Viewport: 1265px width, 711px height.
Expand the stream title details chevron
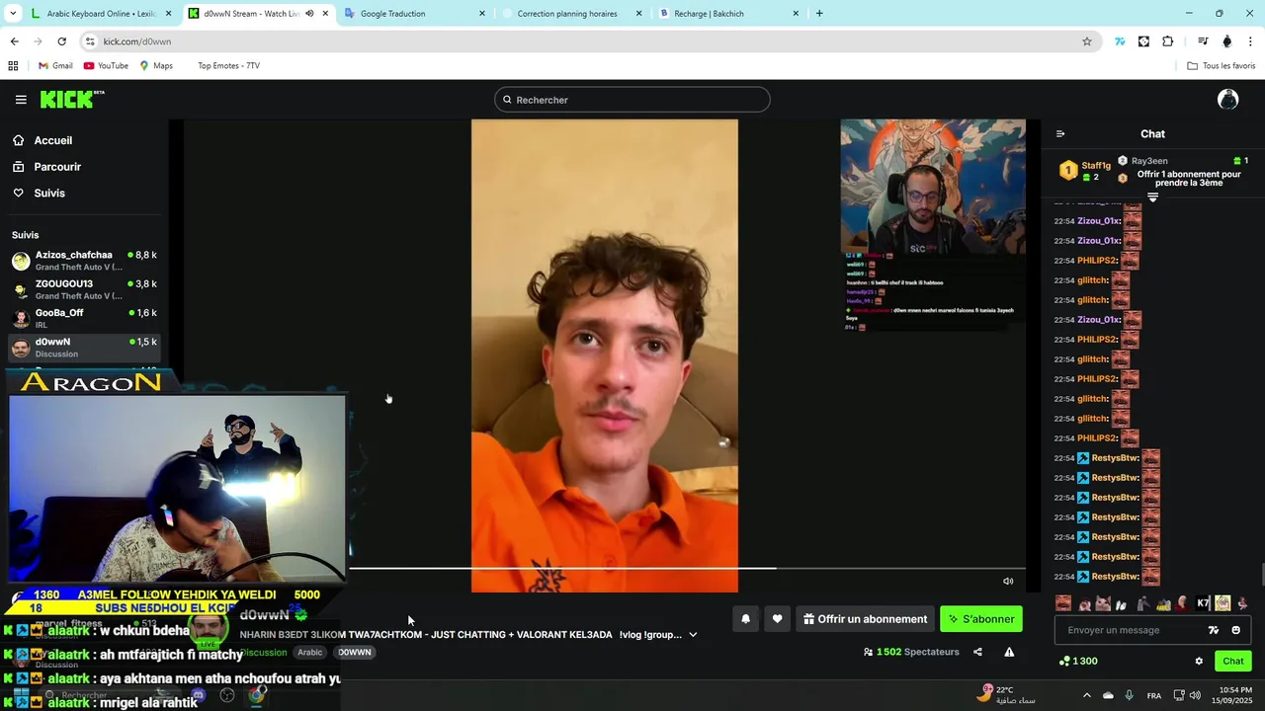(693, 635)
